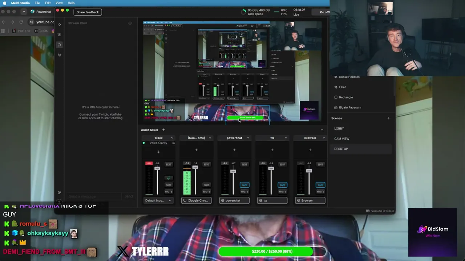
Task: Click the screen icon on Google Chrome source
Action: pos(185,200)
